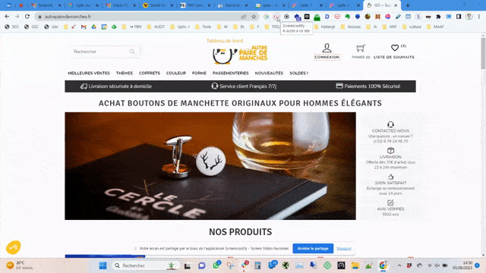The height and width of the screenshot is (273, 486).
Task: Open the PBN bookmarks folder
Action: [x=132, y=27]
